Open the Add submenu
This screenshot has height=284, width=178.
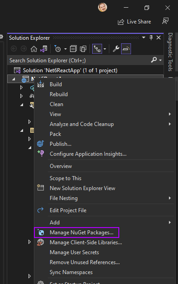pos(104,223)
